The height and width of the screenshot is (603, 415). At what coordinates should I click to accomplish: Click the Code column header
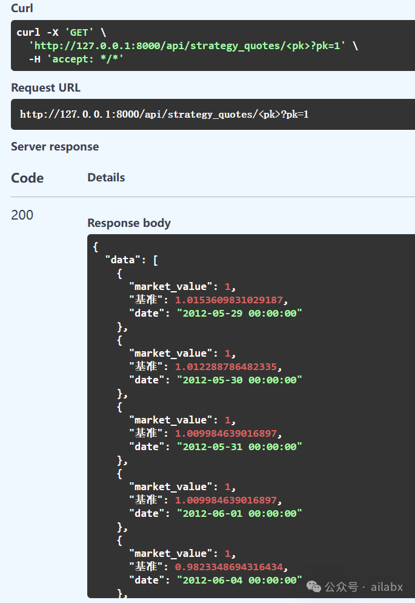pyautogui.click(x=27, y=178)
